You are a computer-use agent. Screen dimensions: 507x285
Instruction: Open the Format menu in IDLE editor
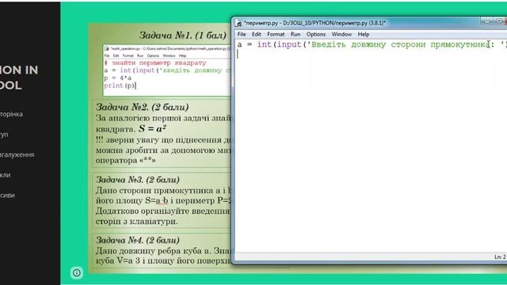point(276,34)
